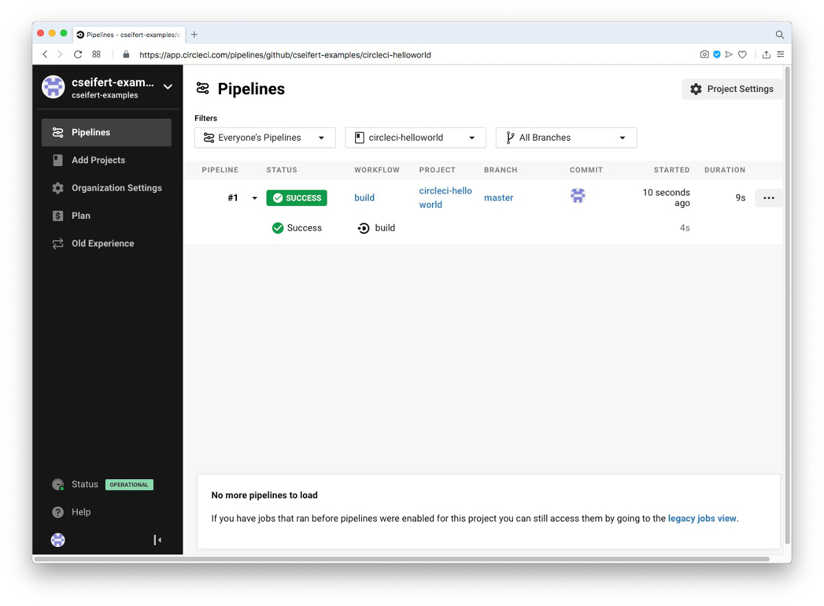Click the DURATION column header
The height and width of the screenshot is (606, 824).
(x=724, y=170)
